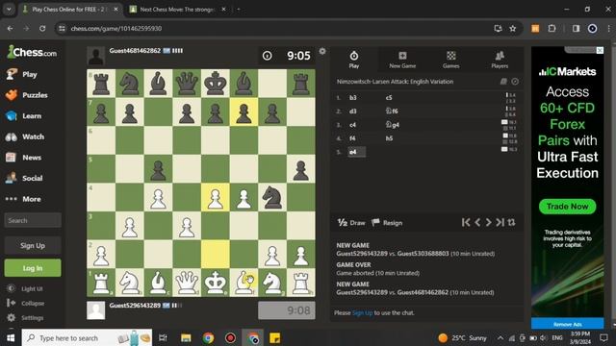This screenshot has height=346, width=616.
Task: Click the Chess.com logo
Action: 32,52
